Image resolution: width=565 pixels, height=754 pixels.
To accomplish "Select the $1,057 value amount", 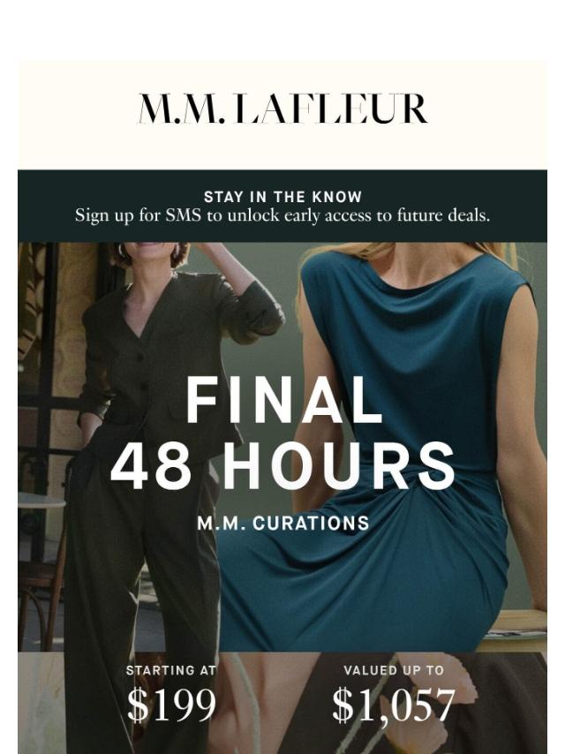I will [x=394, y=705].
